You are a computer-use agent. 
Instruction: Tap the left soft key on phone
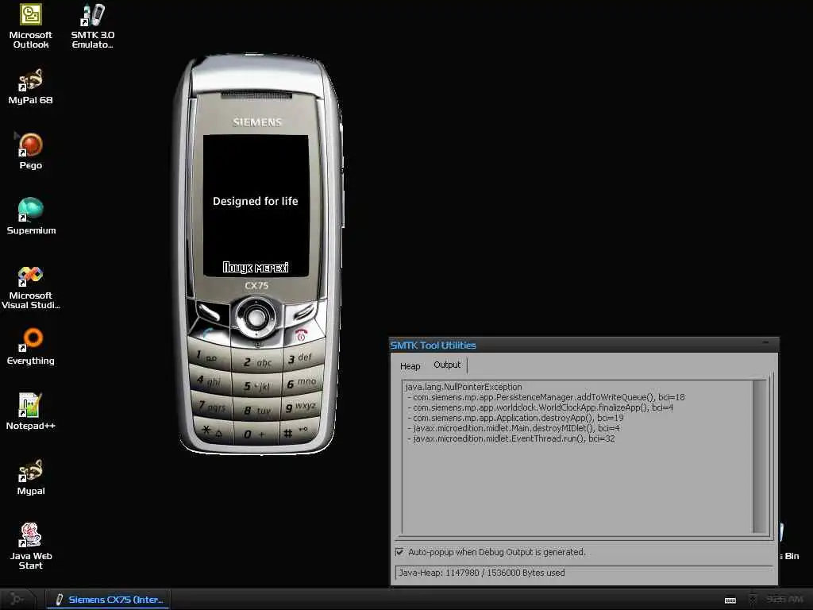(210, 311)
